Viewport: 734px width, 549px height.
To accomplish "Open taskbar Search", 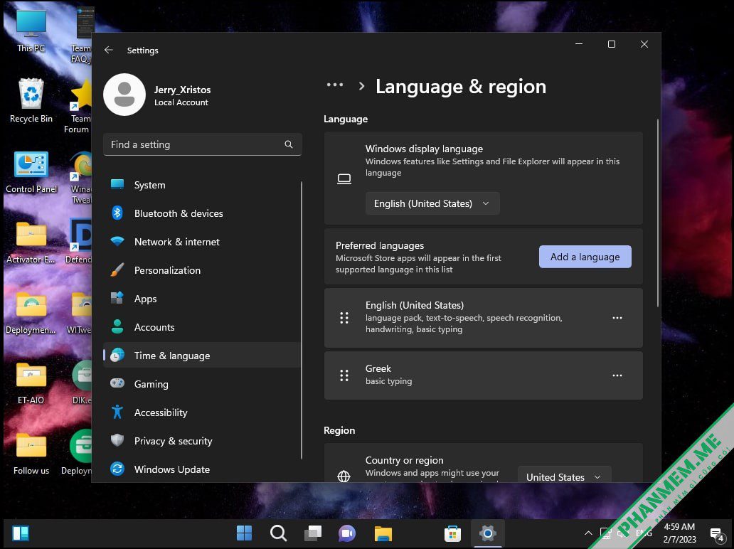I will click(279, 533).
